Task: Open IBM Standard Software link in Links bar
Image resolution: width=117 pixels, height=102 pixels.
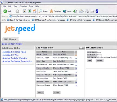Action: [x=105, y=20]
